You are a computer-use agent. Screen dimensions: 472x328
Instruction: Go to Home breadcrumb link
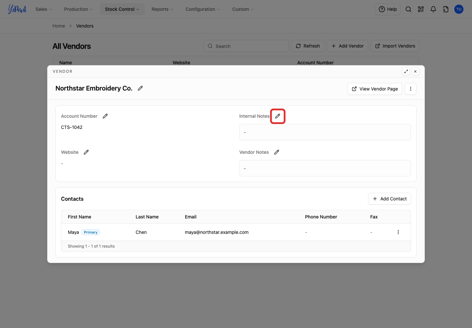click(59, 26)
